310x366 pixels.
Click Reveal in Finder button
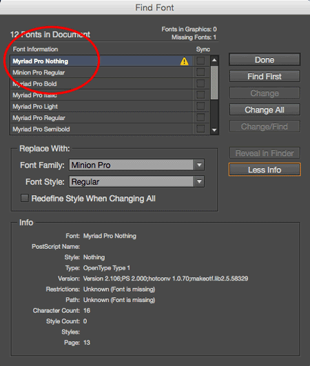click(x=265, y=153)
